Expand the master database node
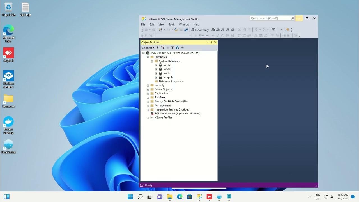 point(156,65)
